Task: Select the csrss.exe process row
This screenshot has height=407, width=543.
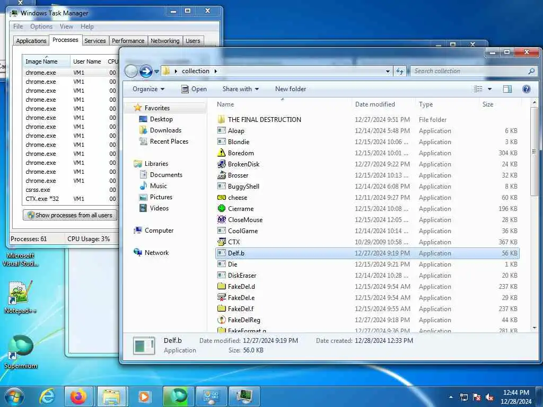Action: (71, 190)
